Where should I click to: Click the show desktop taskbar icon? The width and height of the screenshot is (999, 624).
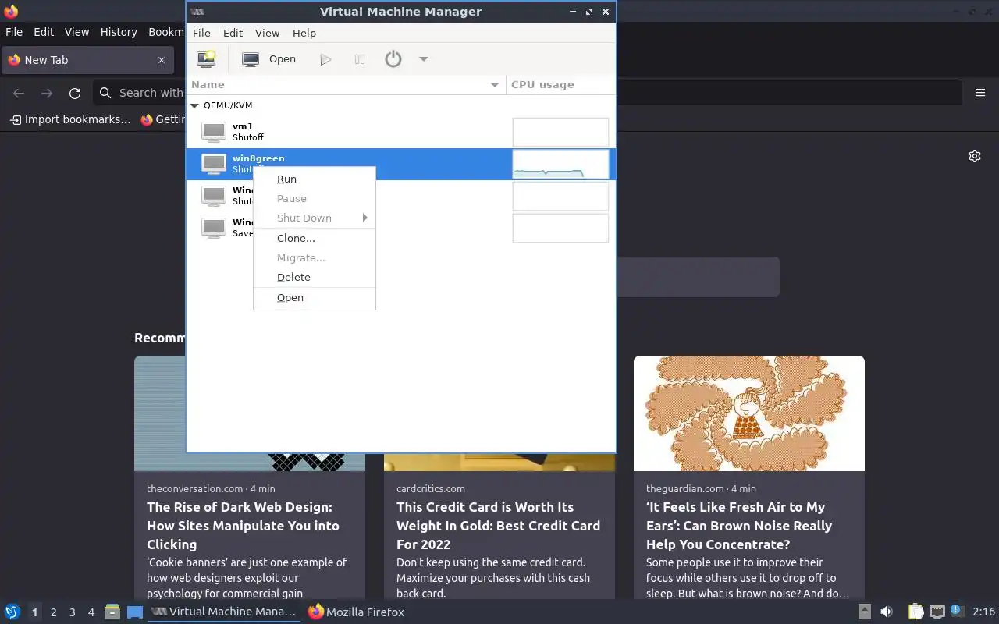pos(135,612)
